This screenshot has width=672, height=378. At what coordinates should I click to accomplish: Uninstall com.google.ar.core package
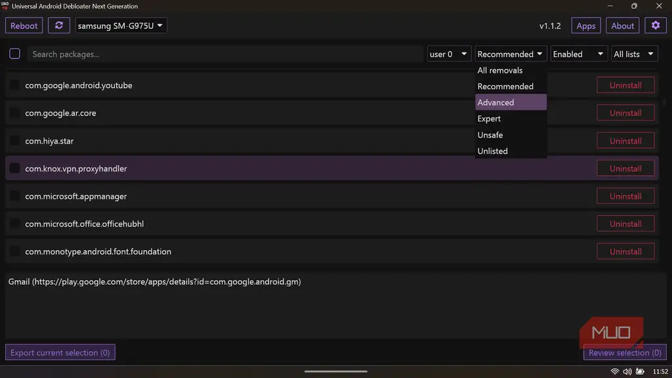(x=625, y=113)
